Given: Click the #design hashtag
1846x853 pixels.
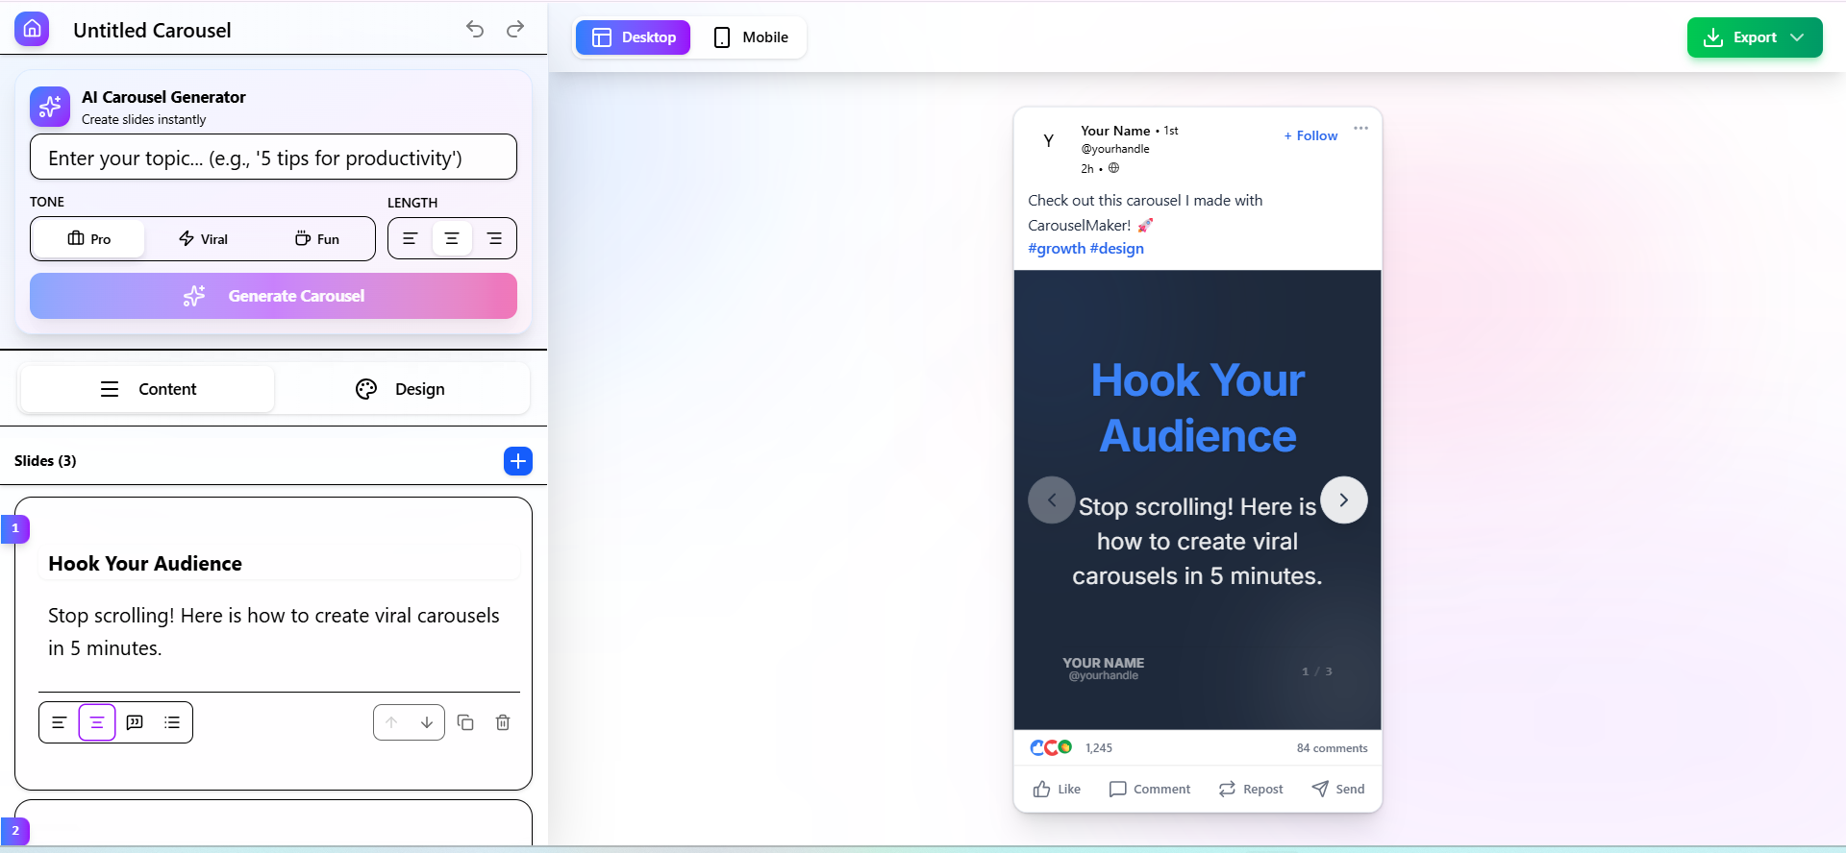Looking at the screenshot, I should 1117,248.
